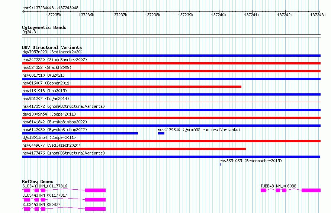Select the SLC34A3|NM_001177317 gene label
This screenshot has width=331, height=213.
point(45,195)
